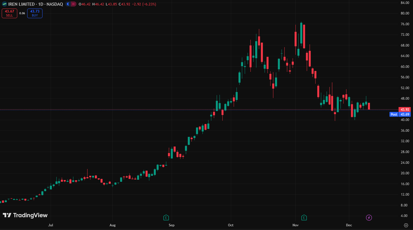Click the O46.42 open value
The image size is (413, 230).
pyautogui.click(x=85, y=4)
